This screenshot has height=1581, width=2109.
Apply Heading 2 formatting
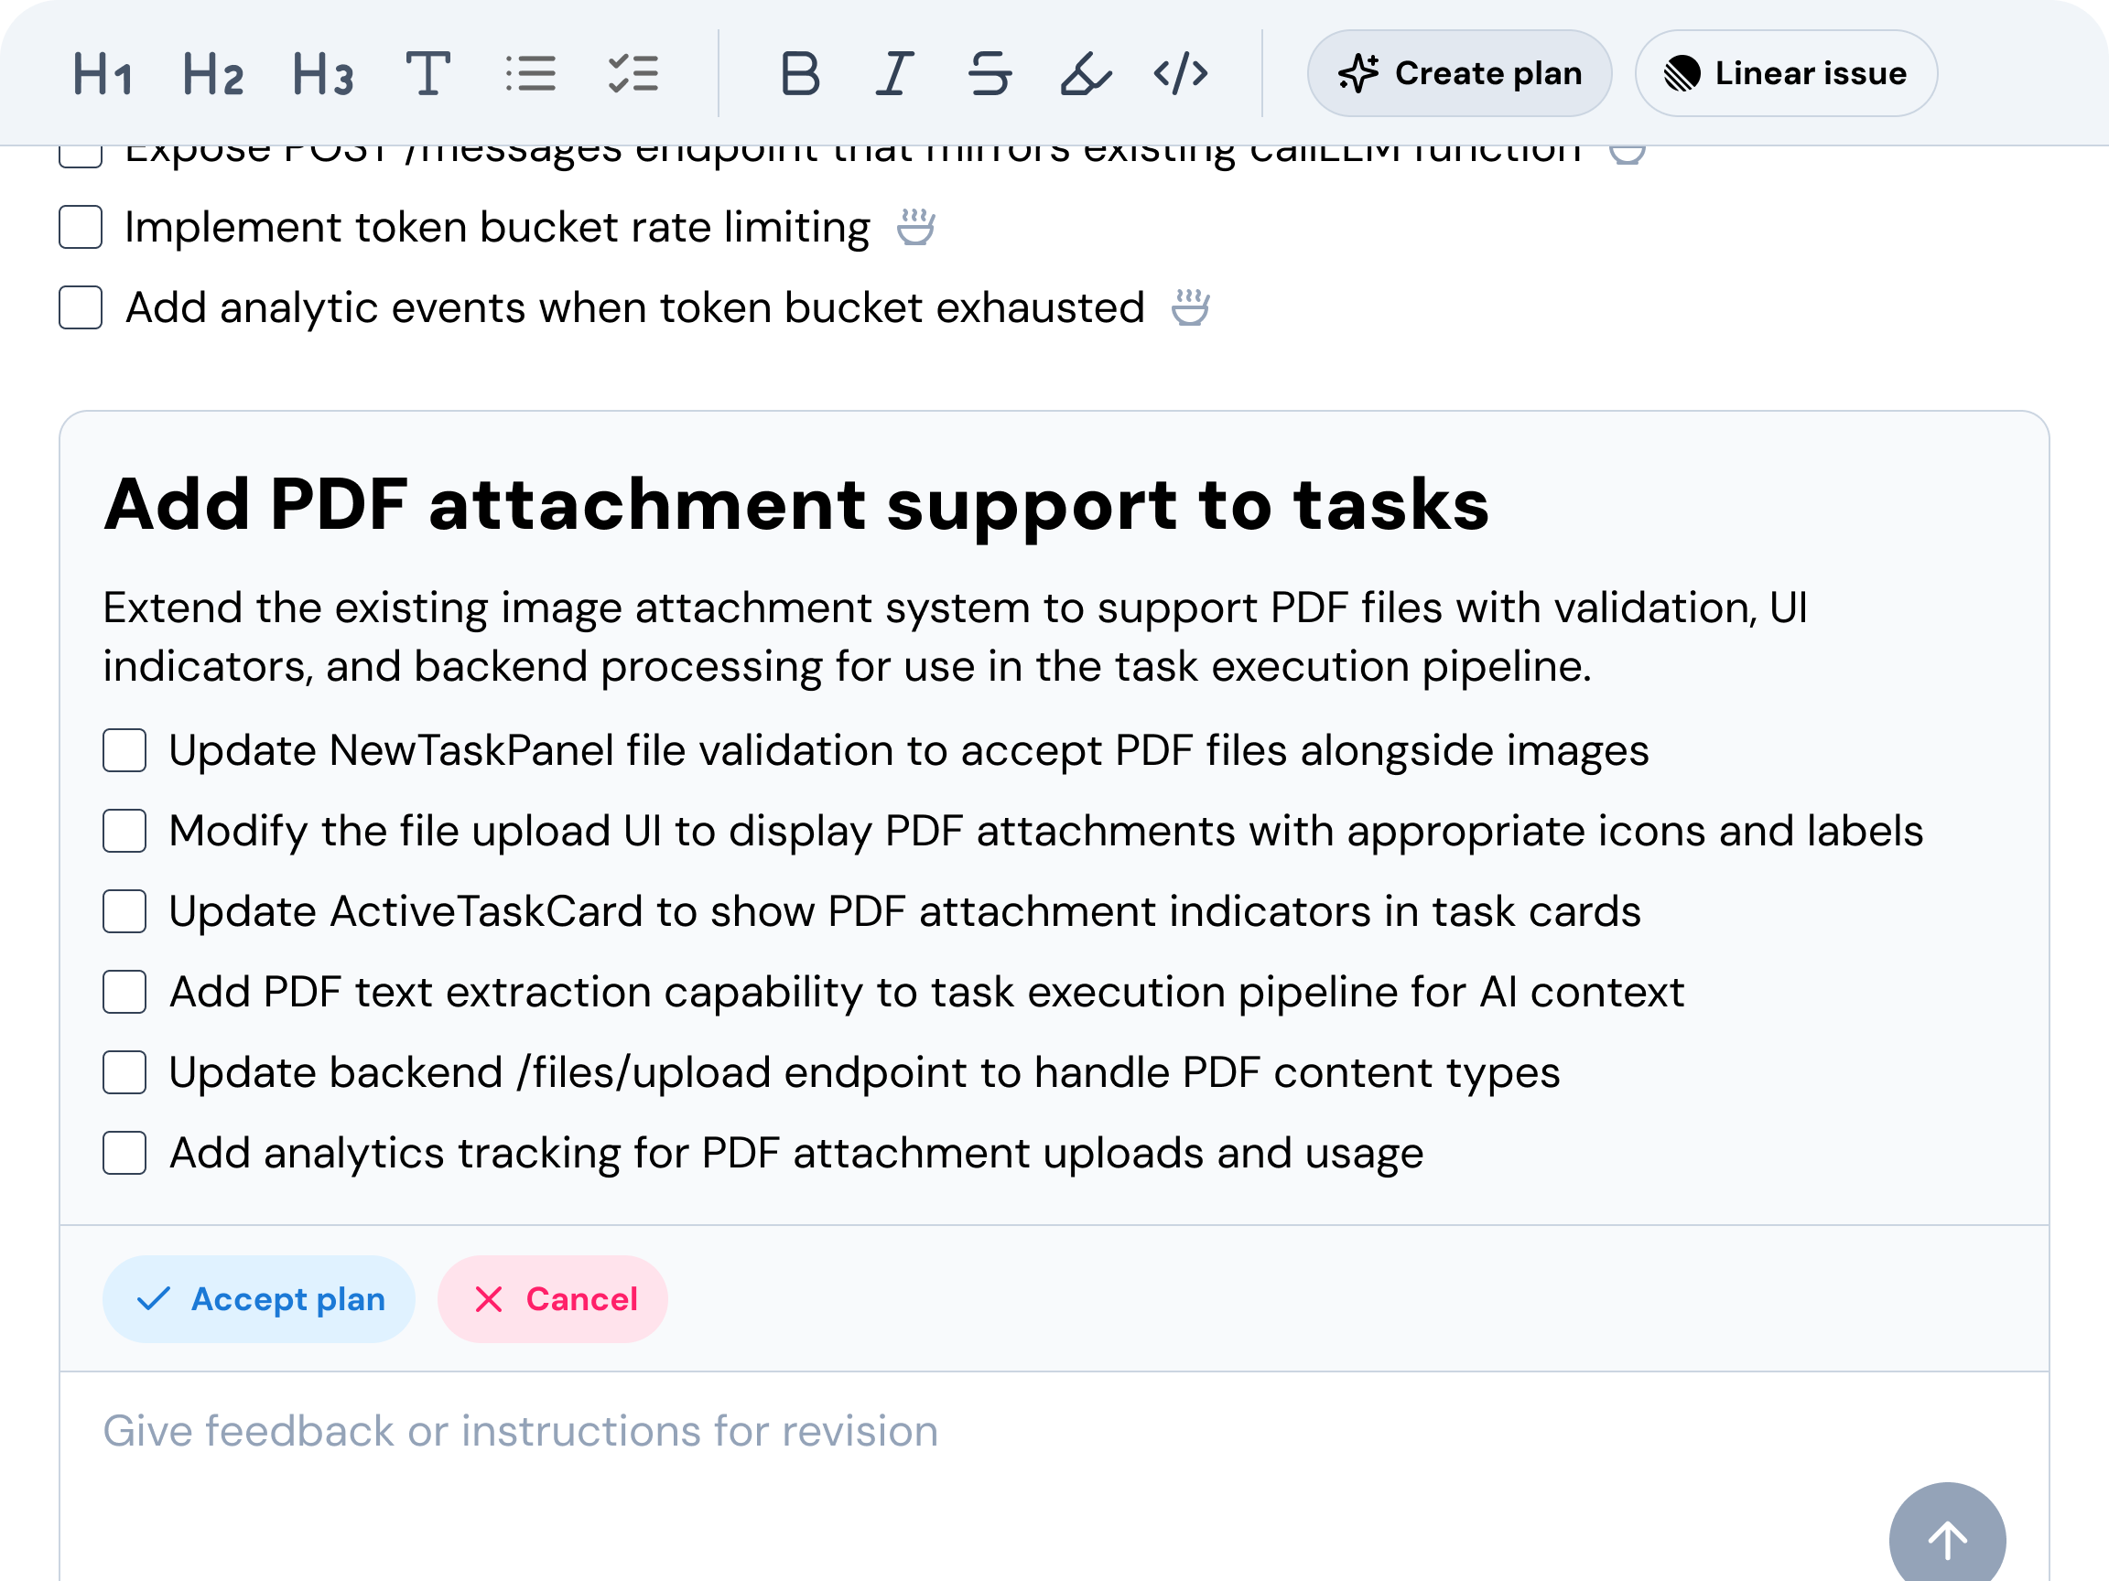tap(212, 74)
